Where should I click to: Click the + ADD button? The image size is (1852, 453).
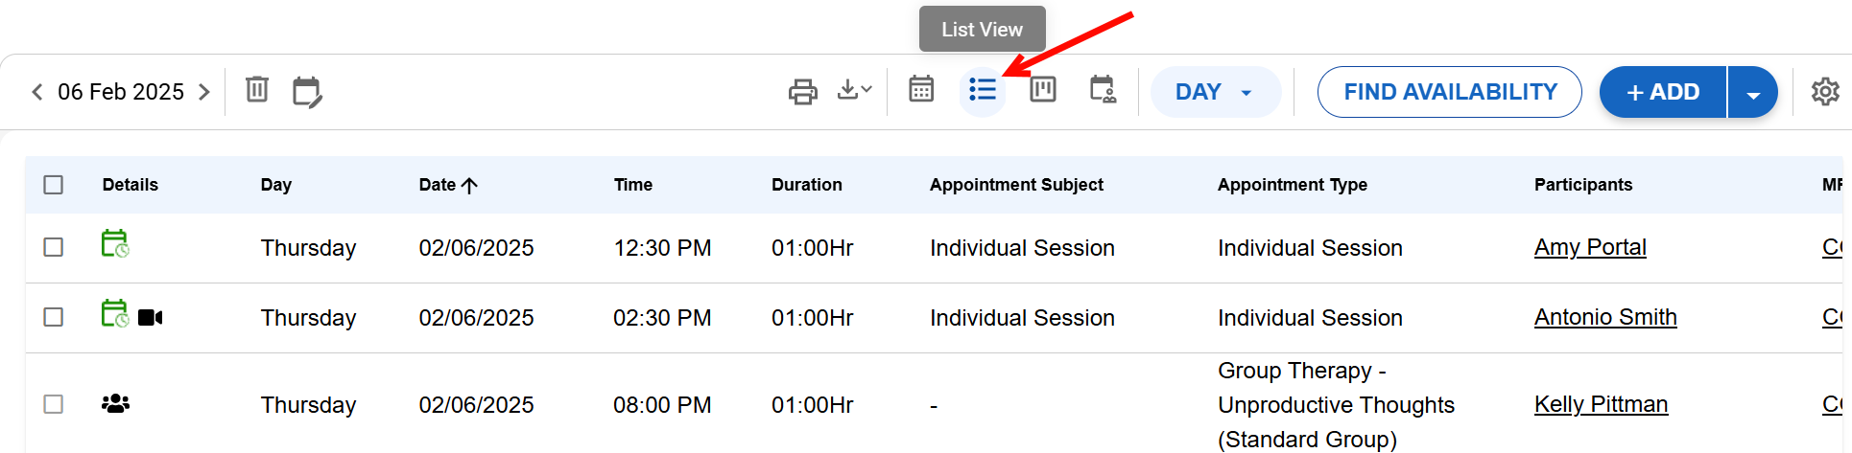click(1663, 92)
